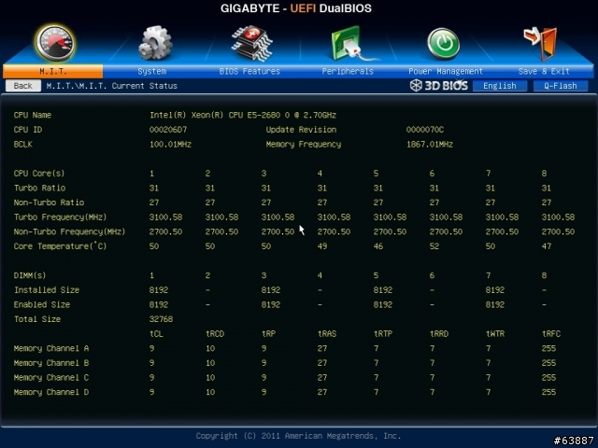Open the System gears icon
This screenshot has height=448, width=598.
pyautogui.click(x=155, y=43)
